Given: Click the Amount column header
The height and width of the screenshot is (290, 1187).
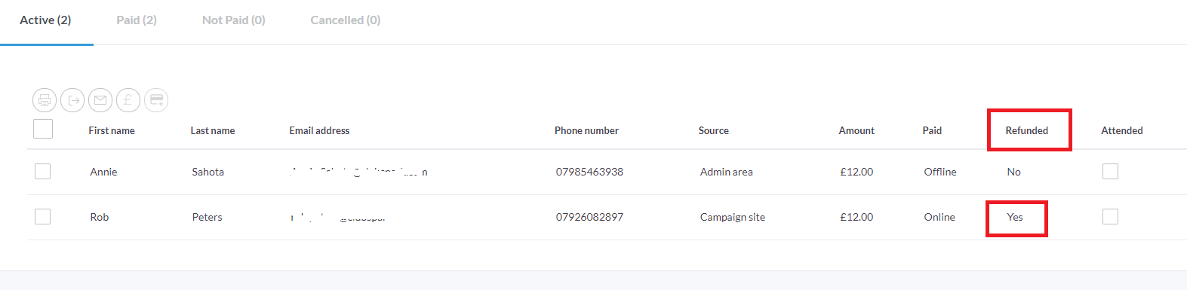Looking at the screenshot, I should coord(856,130).
